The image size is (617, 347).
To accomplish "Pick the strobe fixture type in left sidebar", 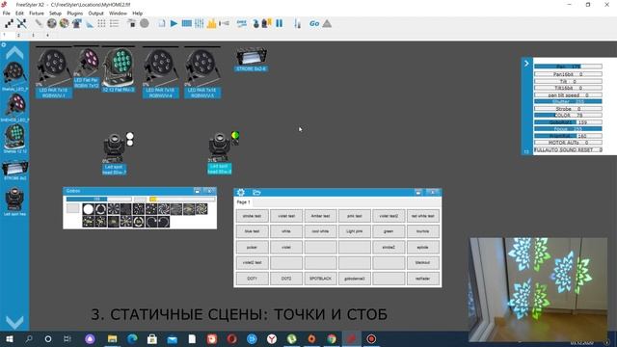I will [15, 171].
